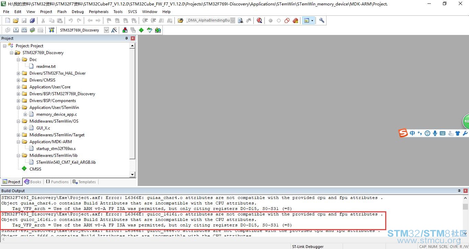This screenshot has height=249, width=469.
Task: Click the Undo arrow icon
Action: pos(71,21)
